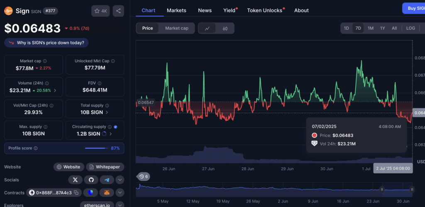
Task: Click the 0.9% (7d) change label
Action: coord(77,28)
